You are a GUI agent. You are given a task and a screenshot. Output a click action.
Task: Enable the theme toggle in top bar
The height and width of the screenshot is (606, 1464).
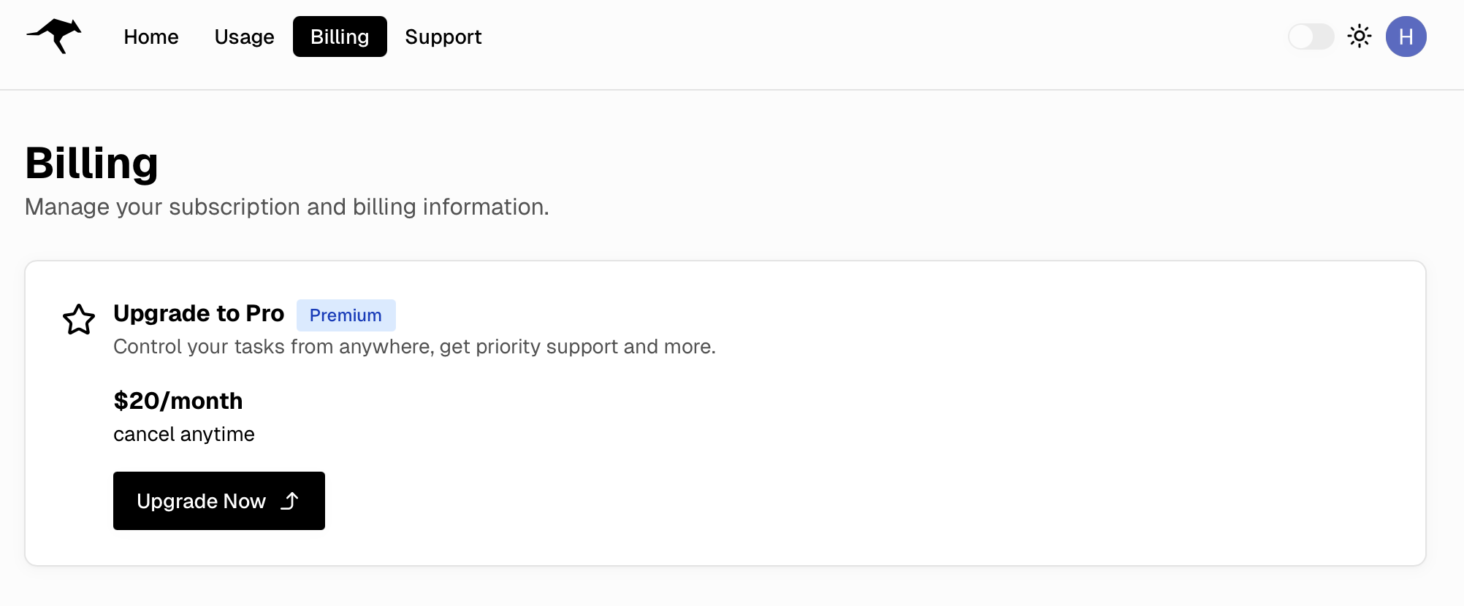point(1311,37)
